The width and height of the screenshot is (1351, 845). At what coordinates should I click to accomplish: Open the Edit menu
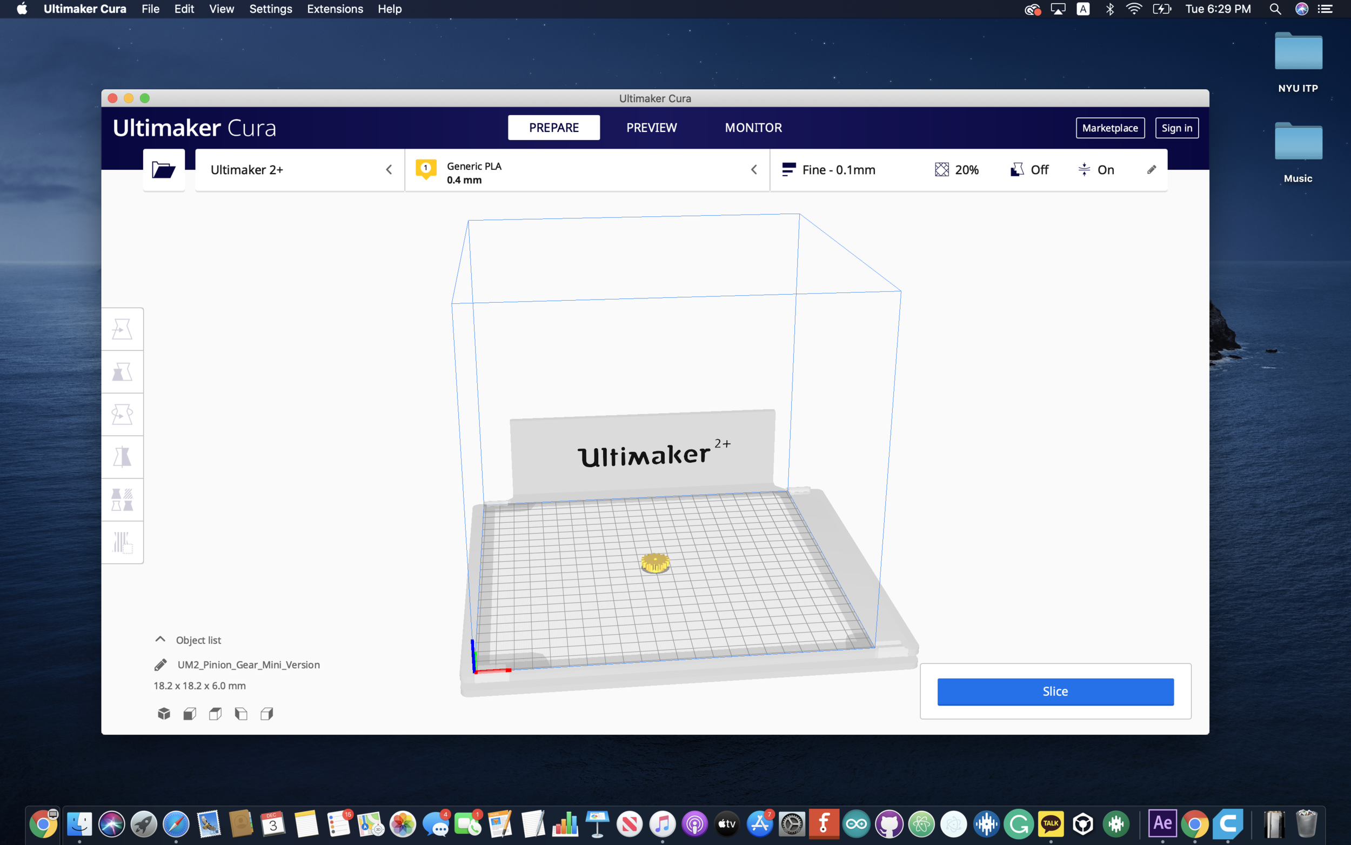pos(184,9)
